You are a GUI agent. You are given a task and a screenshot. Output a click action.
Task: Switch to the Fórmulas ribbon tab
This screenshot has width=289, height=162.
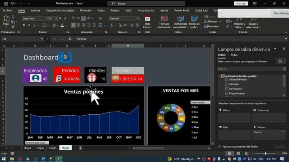point(86,10)
